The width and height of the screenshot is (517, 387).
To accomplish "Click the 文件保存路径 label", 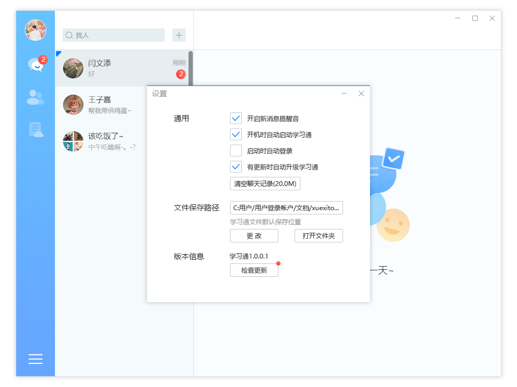I will [x=197, y=207].
